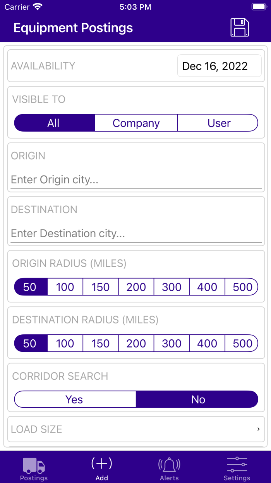The height and width of the screenshot is (483, 271).
Task: Switch to the Postings tab
Action: 33,468
